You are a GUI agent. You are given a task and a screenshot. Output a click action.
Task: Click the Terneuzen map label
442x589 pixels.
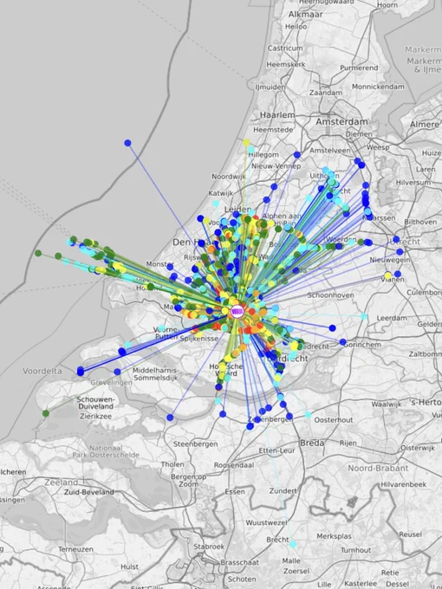click(x=75, y=549)
